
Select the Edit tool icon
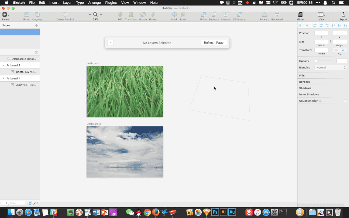click(120, 15)
